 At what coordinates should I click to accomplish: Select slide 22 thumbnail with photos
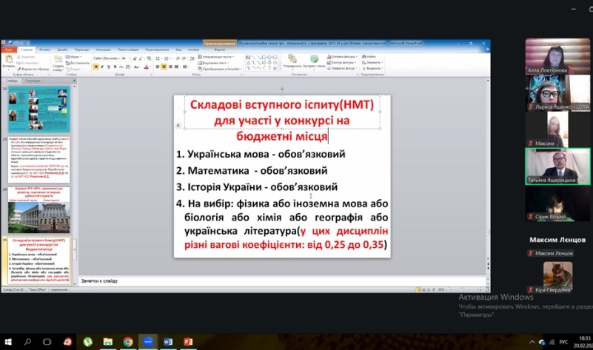(39, 110)
